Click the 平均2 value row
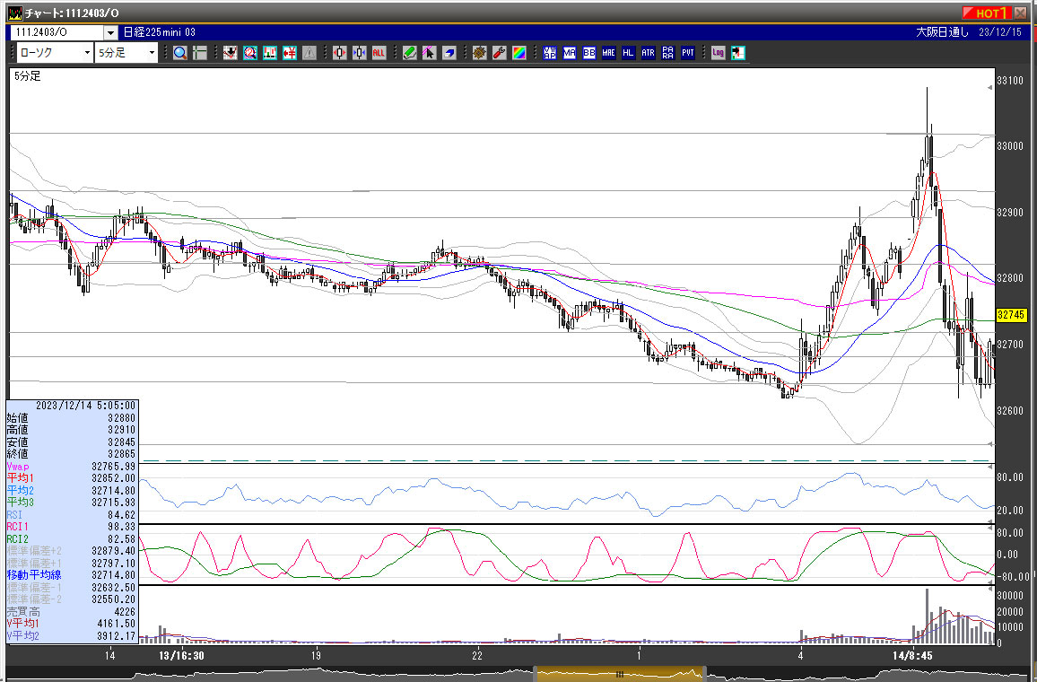1037x682 pixels. pos(72,491)
